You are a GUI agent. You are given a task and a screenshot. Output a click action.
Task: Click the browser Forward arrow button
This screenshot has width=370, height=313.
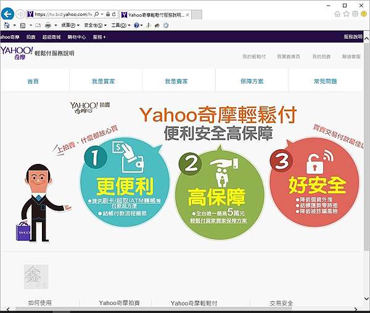pos(20,14)
